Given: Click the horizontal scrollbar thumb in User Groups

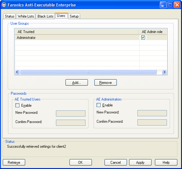Looking at the screenshot, I should coord(88,72).
